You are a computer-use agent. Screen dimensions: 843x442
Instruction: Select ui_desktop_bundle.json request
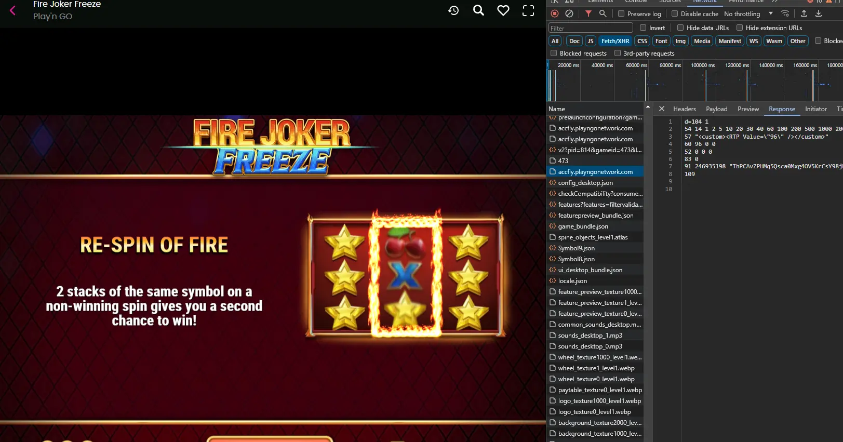tap(596, 270)
